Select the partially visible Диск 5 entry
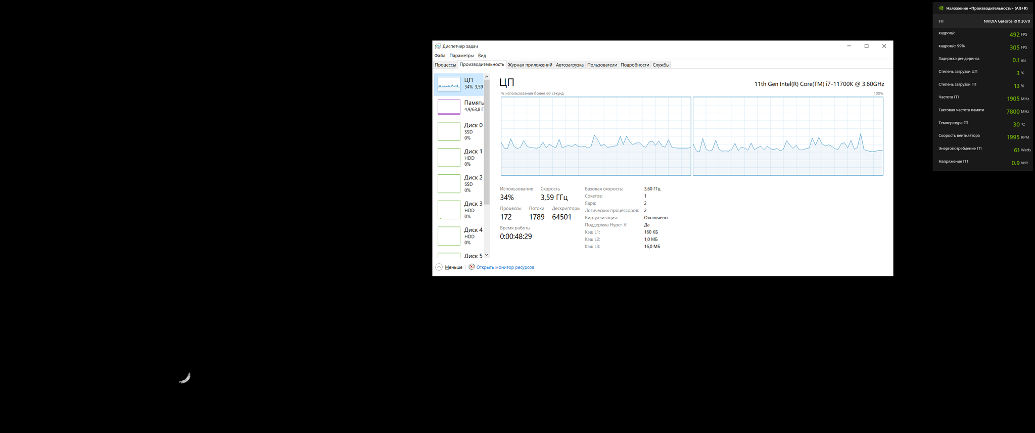 (x=459, y=256)
